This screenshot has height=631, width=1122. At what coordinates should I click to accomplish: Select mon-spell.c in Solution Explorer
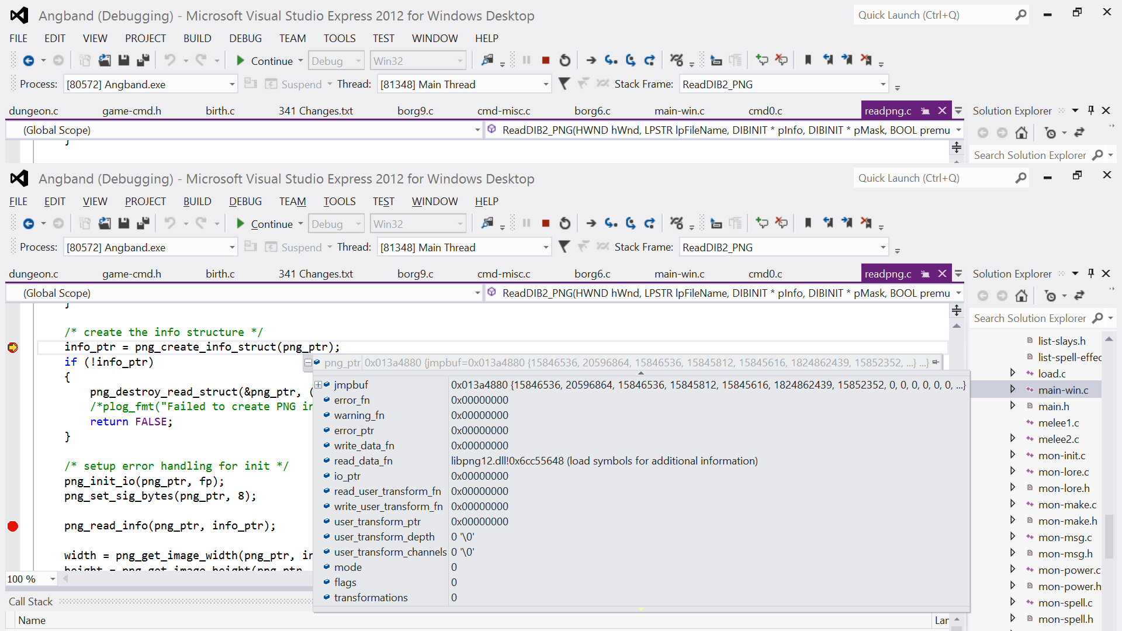point(1065,603)
